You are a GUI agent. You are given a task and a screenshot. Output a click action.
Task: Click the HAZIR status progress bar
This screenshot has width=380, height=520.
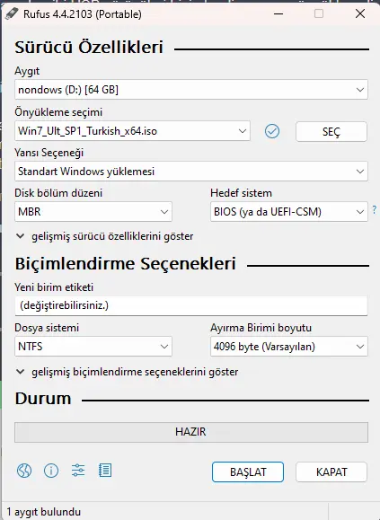[191, 432]
